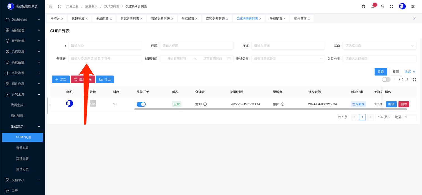Open the GitHub repository icon
422x195 pixels.
point(363,6)
